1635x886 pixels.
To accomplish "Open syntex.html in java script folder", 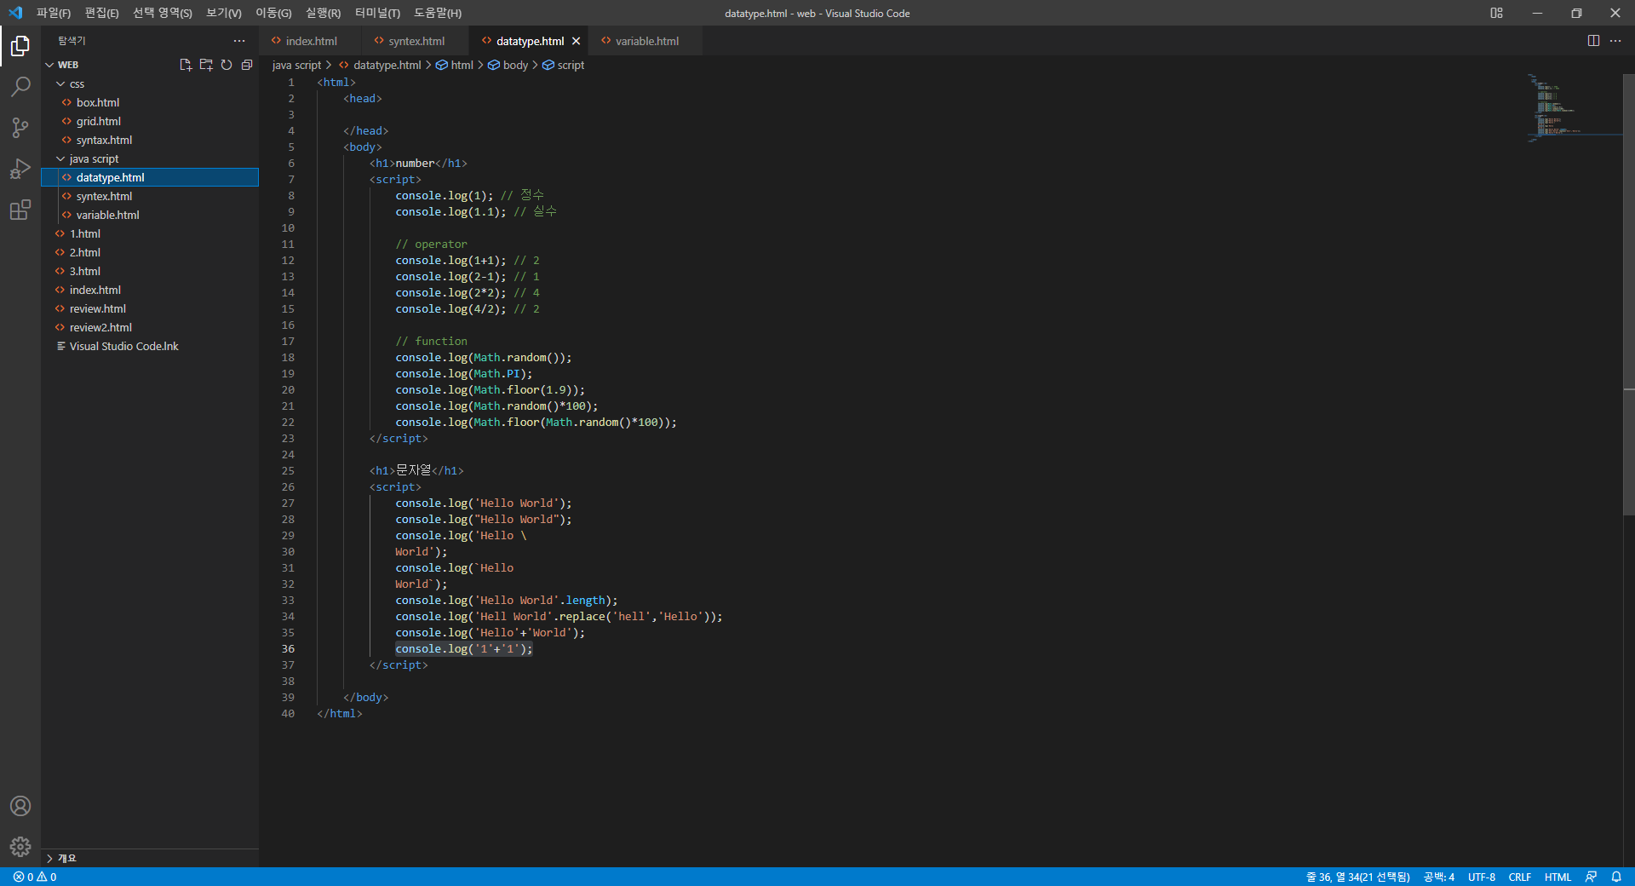I will tap(150, 196).
